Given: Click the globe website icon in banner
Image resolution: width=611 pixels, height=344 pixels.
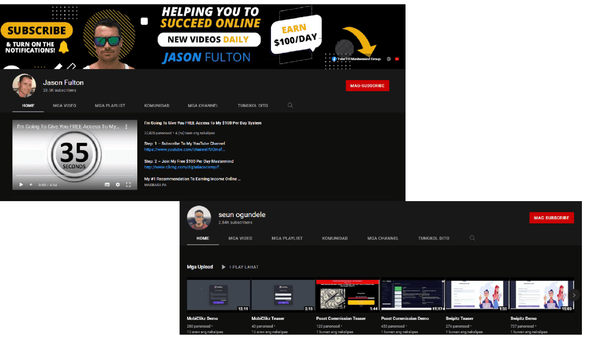Looking at the screenshot, I should click(x=389, y=59).
